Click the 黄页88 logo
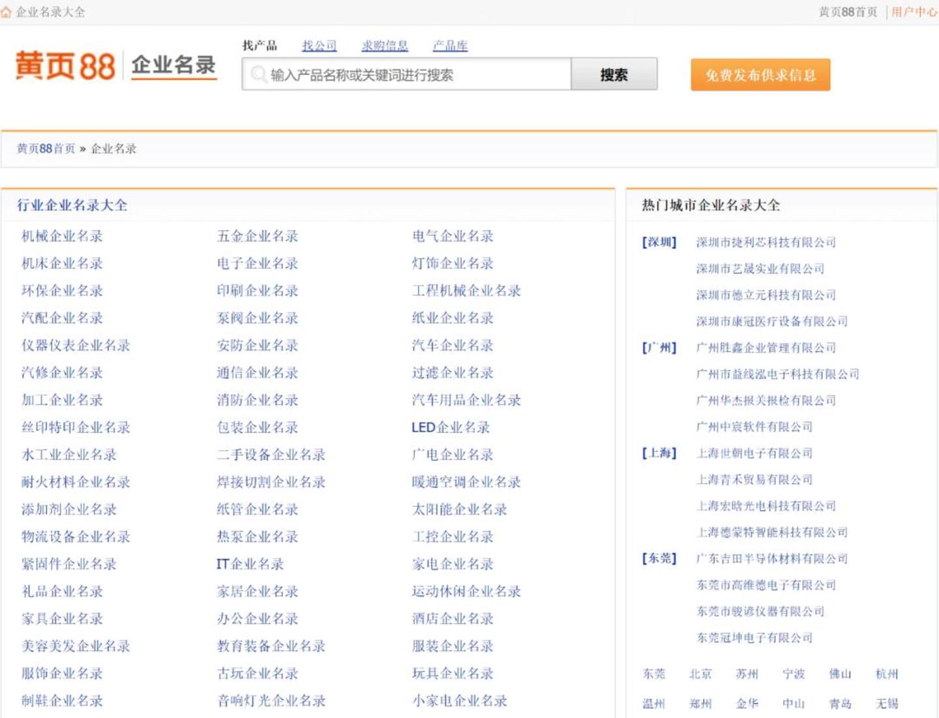939x718 pixels. 65,66
